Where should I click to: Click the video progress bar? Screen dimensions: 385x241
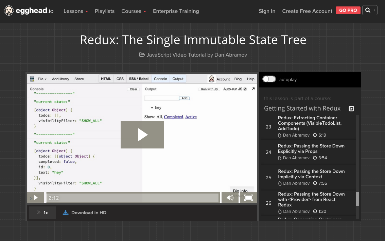point(133,198)
